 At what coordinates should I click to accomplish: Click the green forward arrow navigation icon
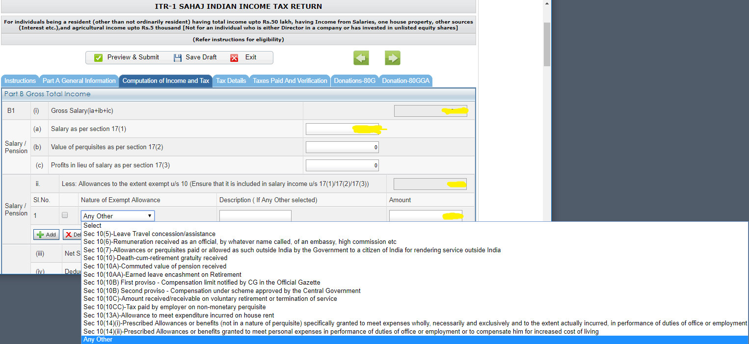coord(392,57)
